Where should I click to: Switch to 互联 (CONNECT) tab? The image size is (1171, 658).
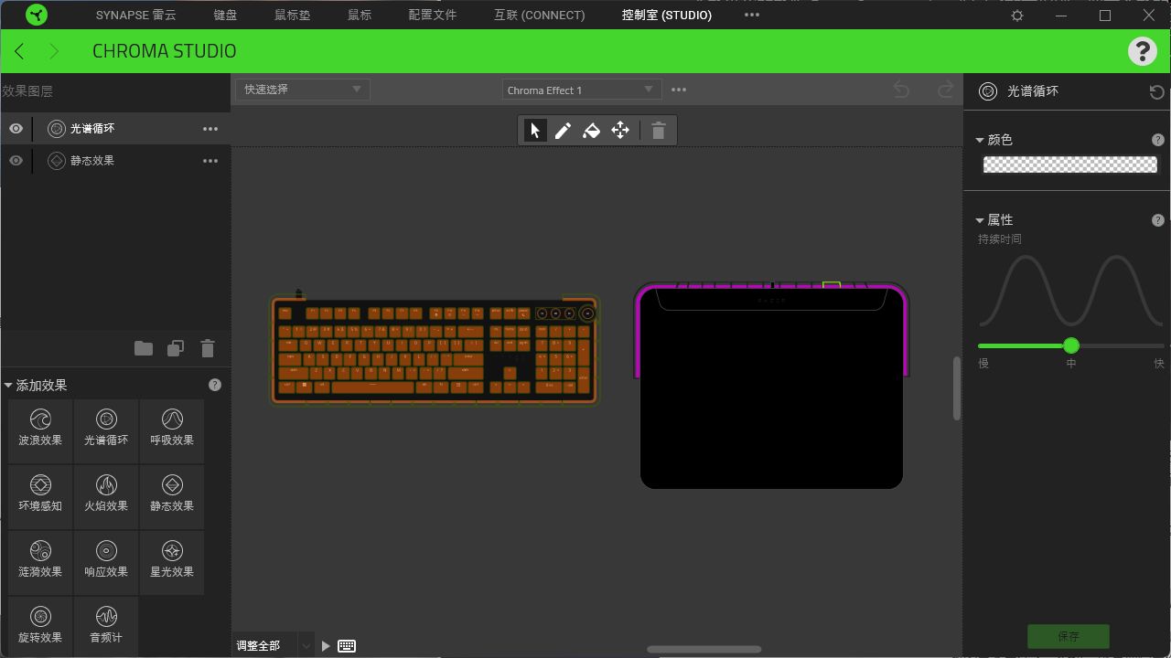coord(540,16)
